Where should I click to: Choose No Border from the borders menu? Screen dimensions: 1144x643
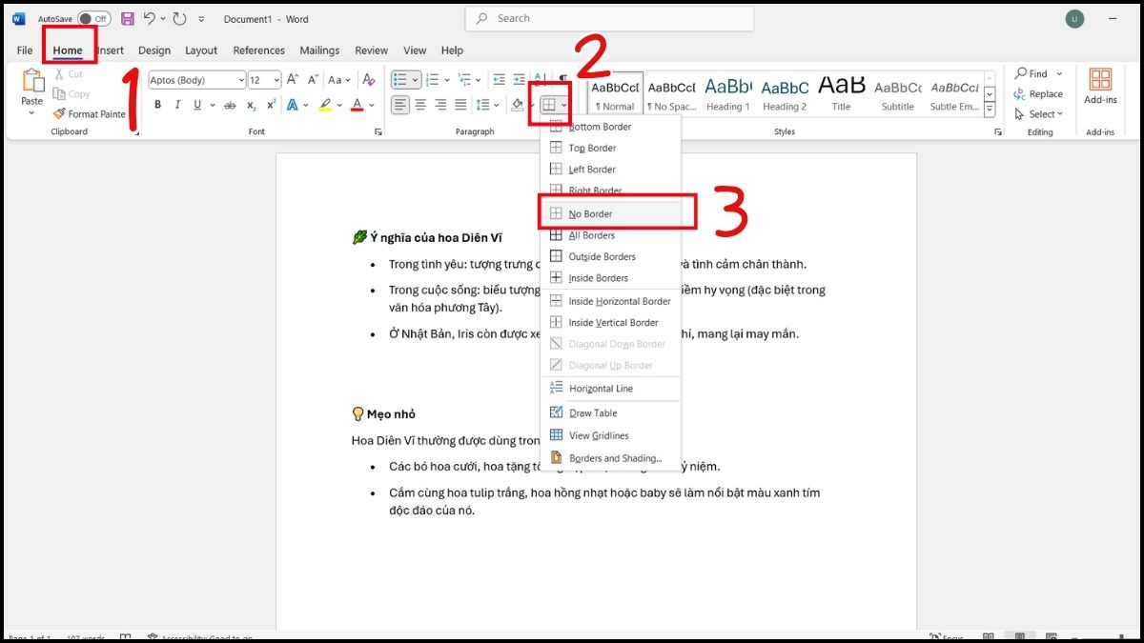[x=591, y=214]
